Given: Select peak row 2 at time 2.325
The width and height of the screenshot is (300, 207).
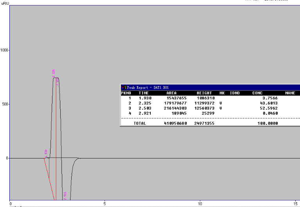Looking at the screenshot, I should pos(210,103).
